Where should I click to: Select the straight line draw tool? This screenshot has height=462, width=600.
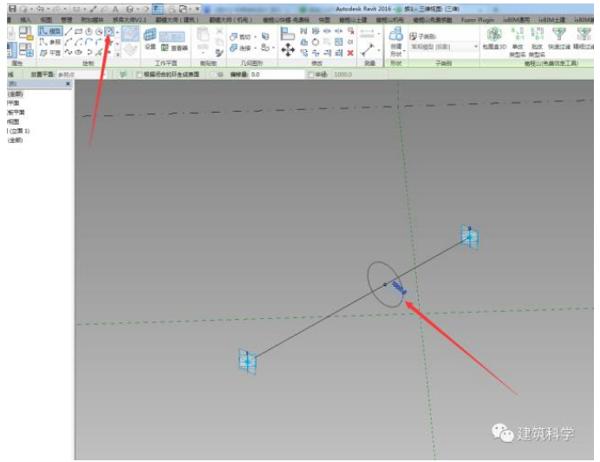pyautogui.click(x=68, y=31)
